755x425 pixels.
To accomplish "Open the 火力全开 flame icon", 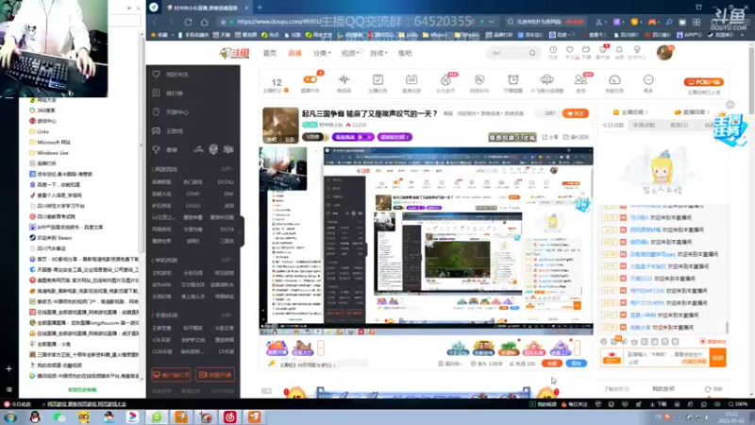I will click(445, 80).
